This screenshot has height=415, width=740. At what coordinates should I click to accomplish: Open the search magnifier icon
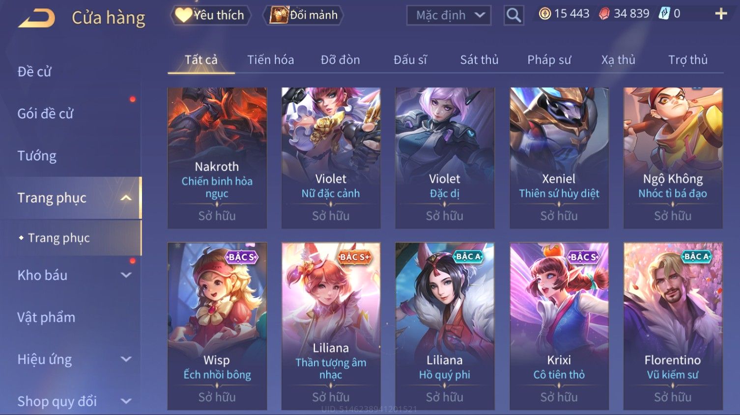(x=513, y=15)
